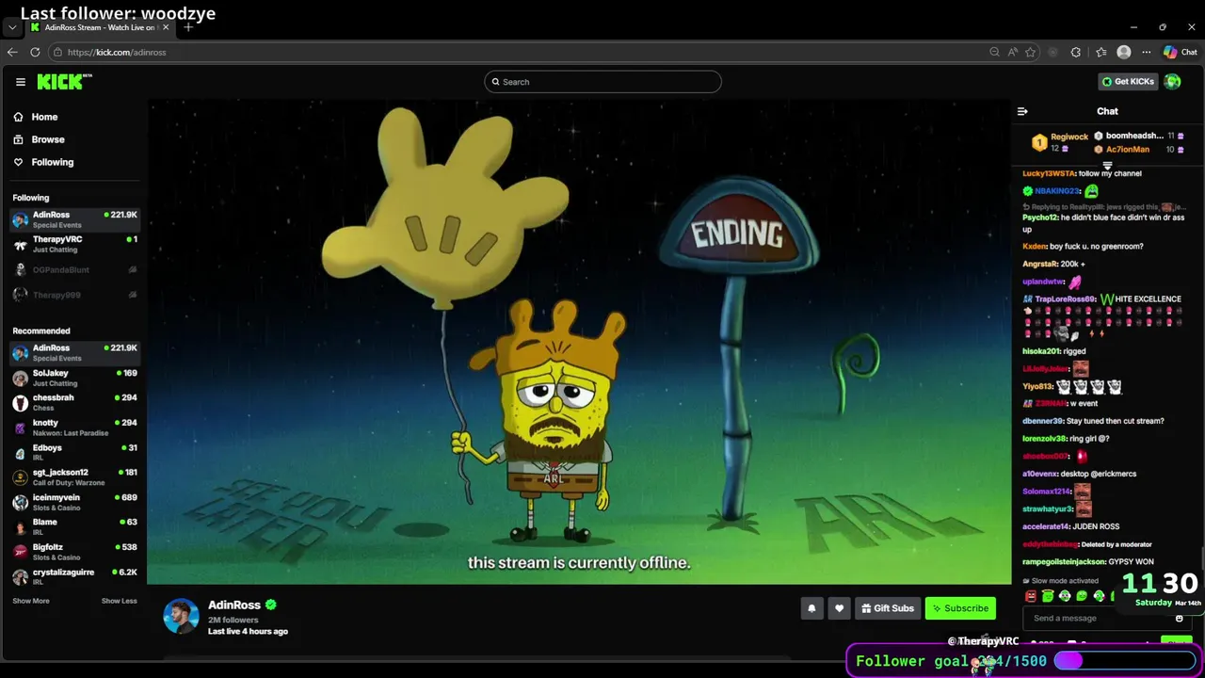Click username rampegollsteinjackson in chat
The height and width of the screenshot is (678, 1205).
(1064, 561)
